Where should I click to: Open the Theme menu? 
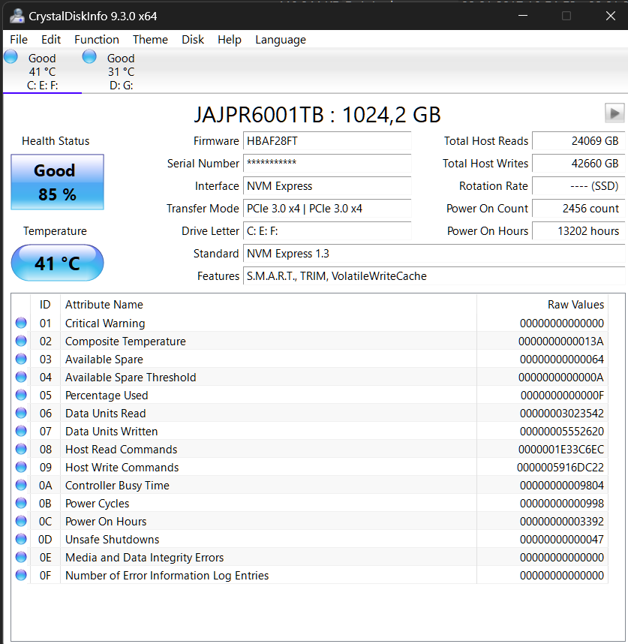click(x=150, y=40)
